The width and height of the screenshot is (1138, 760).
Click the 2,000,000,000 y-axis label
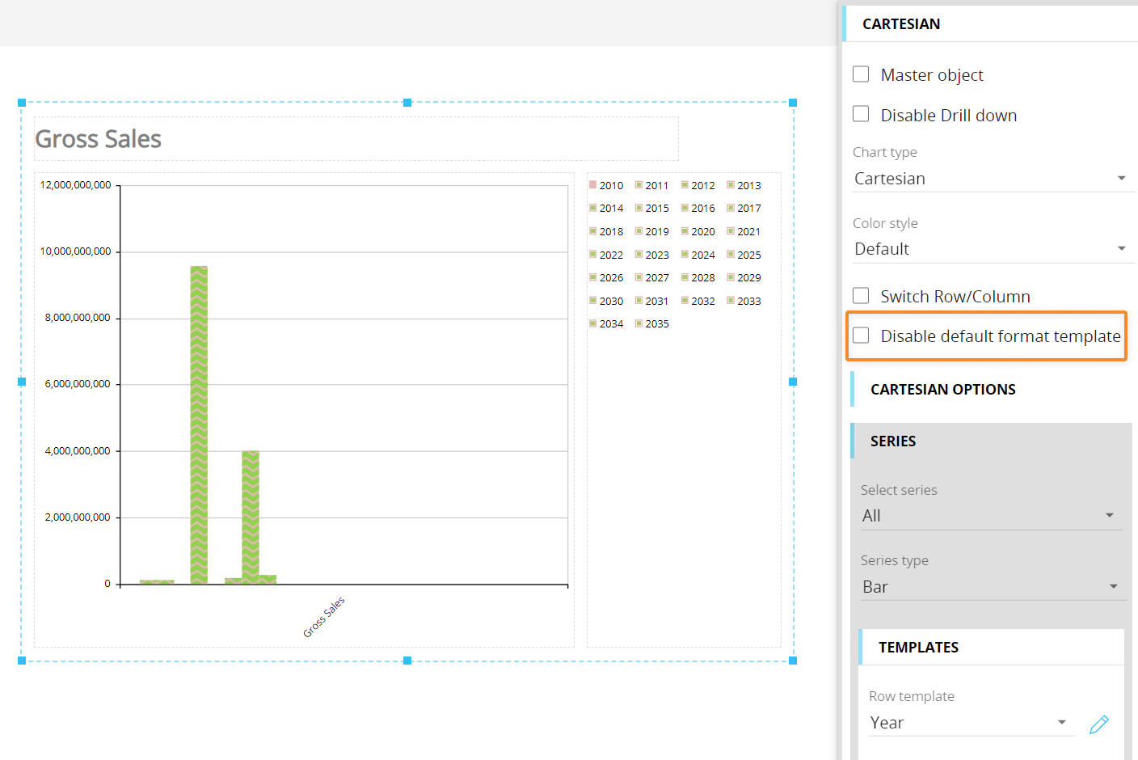(x=78, y=517)
